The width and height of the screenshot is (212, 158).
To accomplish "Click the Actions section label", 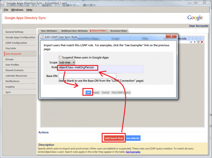I will pyautogui.click(x=43, y=132).
